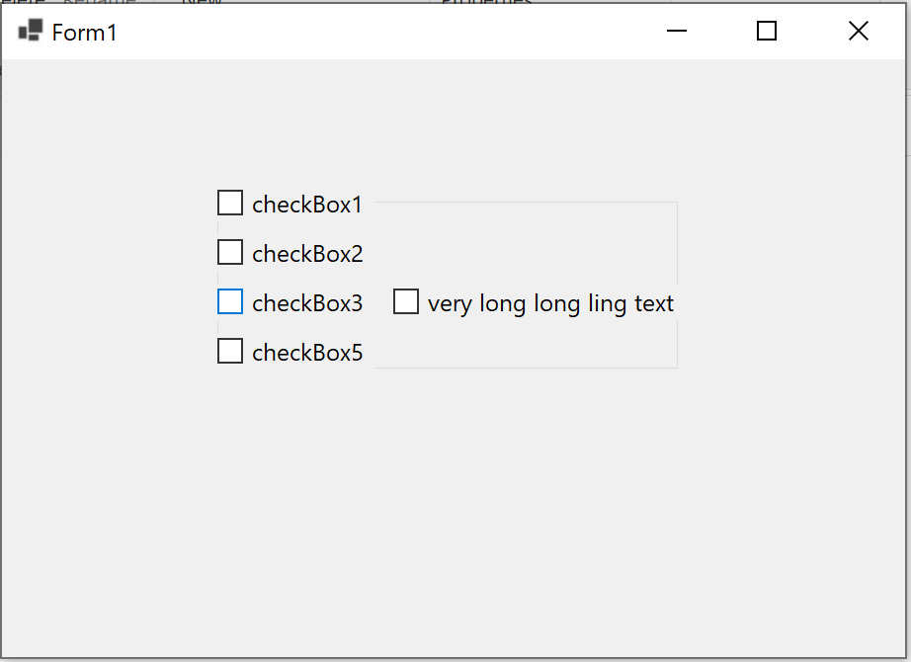Click the empty form area below checkBox5
This screenshot has height=662, width=911.
click(395, 474)
